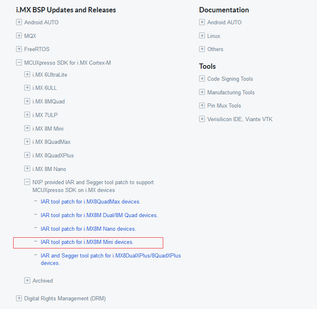Click the plus icon beside i.MX 6UltraLite
This screenshot has height=309, width=317.
27,75
